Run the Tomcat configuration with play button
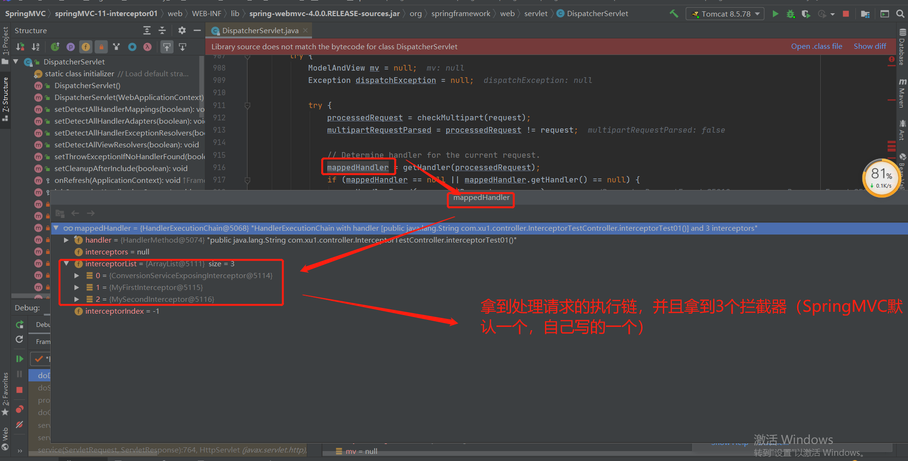This screenshot has width=908, height=461. coord(775,14)
